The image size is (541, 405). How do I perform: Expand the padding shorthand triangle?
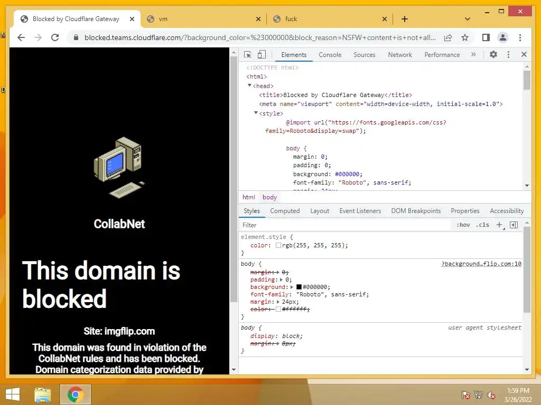[x=281, y=279]
